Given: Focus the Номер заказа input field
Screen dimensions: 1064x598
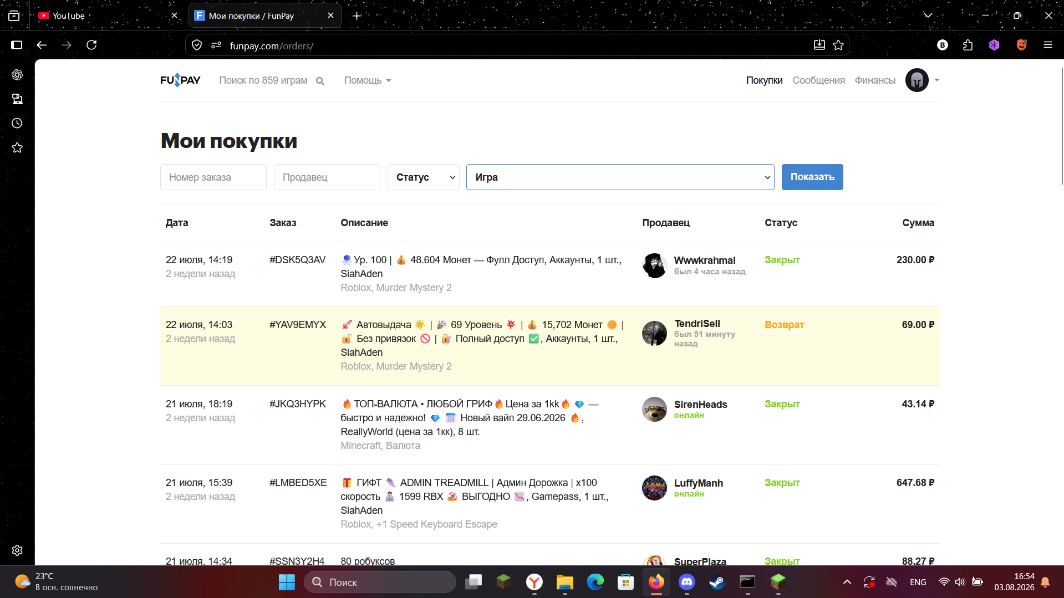Looking at the screenshot, I should coord(213,177).
